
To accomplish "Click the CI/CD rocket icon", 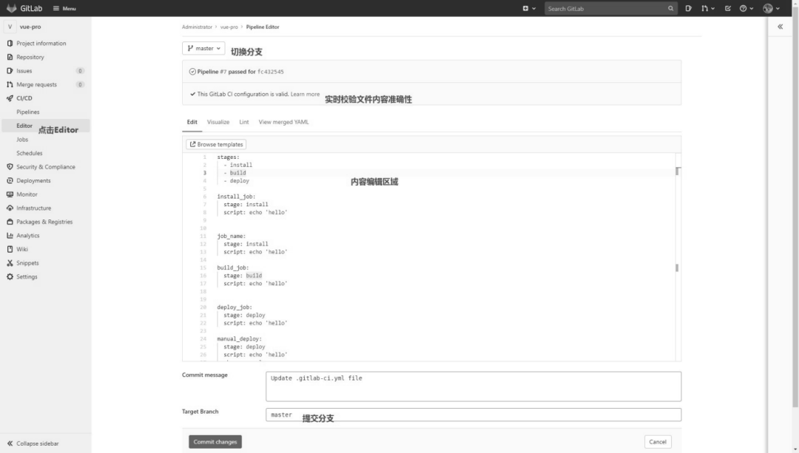I will [10, 98].
